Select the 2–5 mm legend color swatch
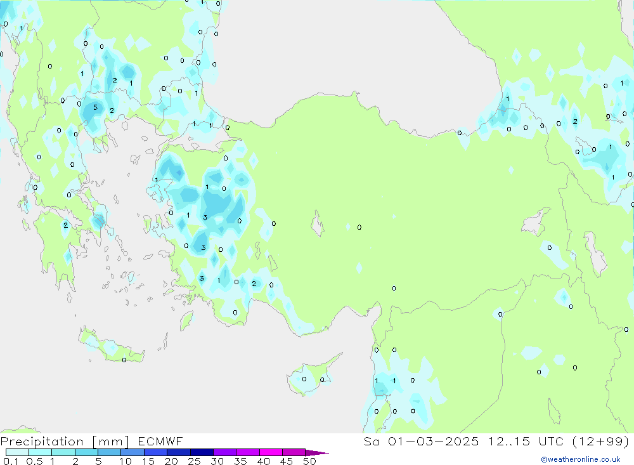 pyautogui.click(x=86, y=452)
